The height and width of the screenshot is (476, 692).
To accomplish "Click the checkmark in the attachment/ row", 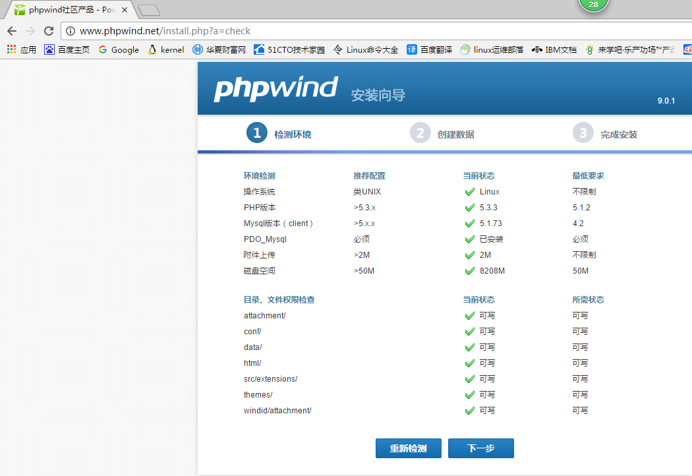I will 469,316.
